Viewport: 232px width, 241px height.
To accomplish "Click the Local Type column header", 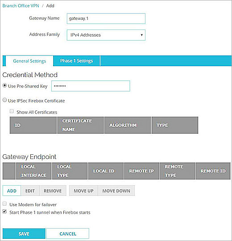I will pos(70,171).
